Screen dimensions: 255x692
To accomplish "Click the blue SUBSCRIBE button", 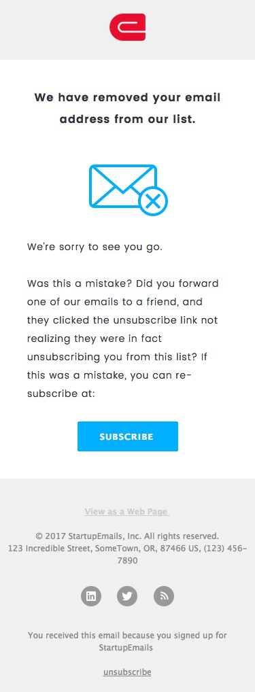I will coord(128,436).
